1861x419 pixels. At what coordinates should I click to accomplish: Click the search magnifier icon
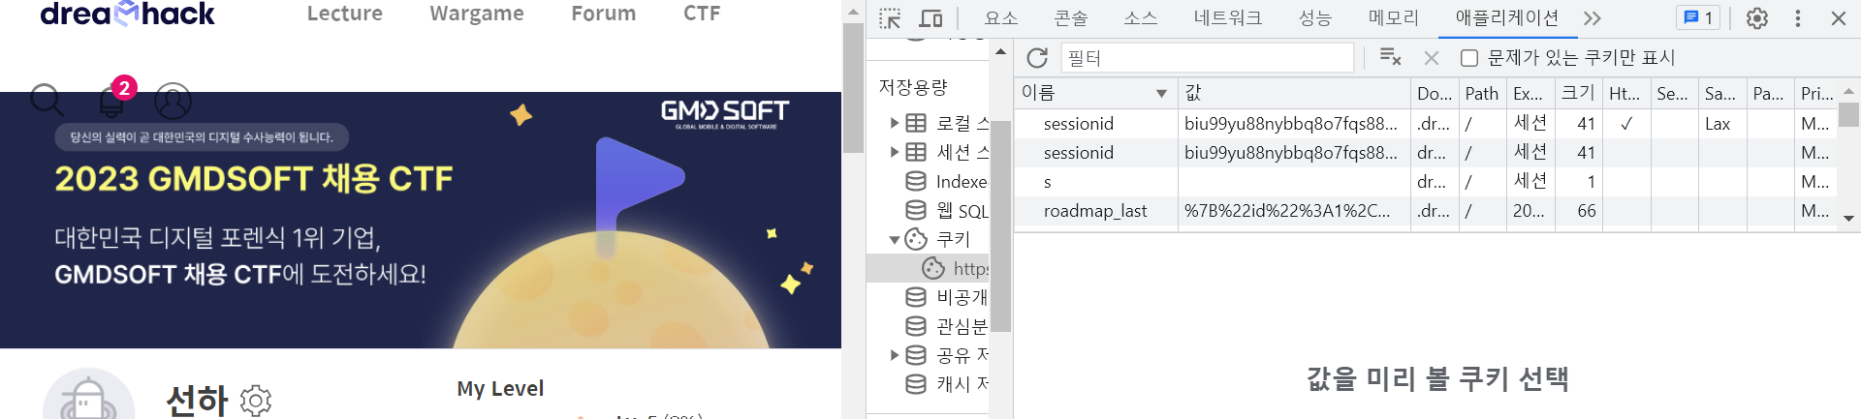pyautogui.click(x=47, y=100)
